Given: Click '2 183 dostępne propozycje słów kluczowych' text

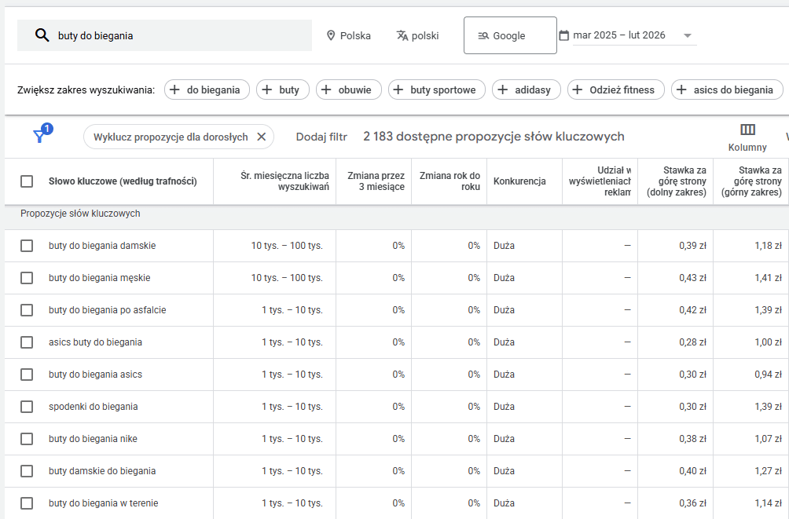Looking at the screenshot, I should tap(494, 137).
